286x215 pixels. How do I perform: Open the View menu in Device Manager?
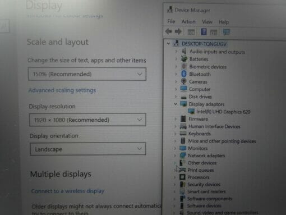tap(207, 22)
